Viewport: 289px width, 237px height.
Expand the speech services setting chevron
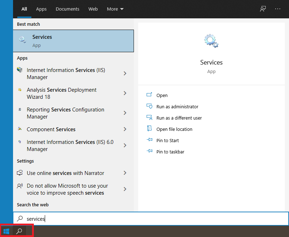pyautogui.click(x=125, y=189)
